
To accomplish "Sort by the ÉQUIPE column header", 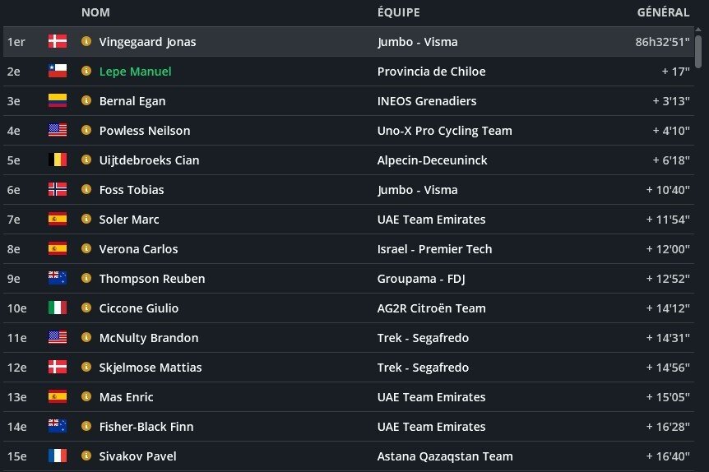I will coord(398,12).
